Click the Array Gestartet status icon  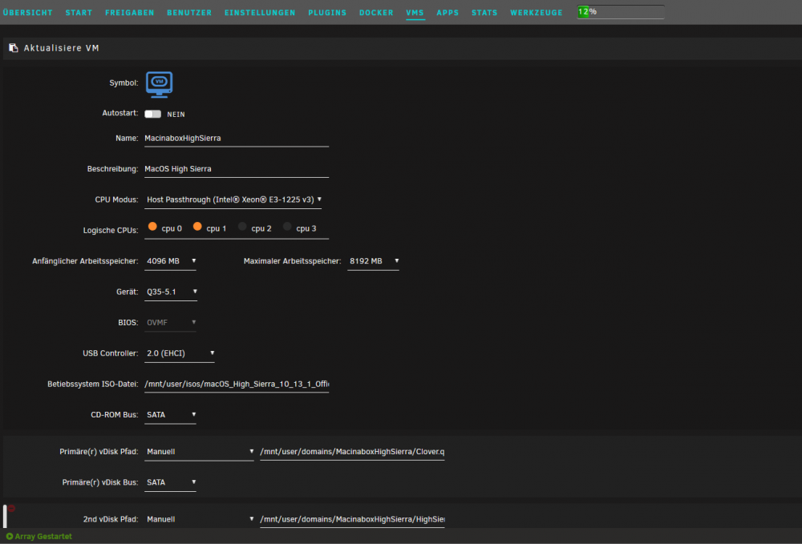[x=9, y=536]
